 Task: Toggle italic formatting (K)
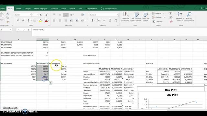(23, 20)
